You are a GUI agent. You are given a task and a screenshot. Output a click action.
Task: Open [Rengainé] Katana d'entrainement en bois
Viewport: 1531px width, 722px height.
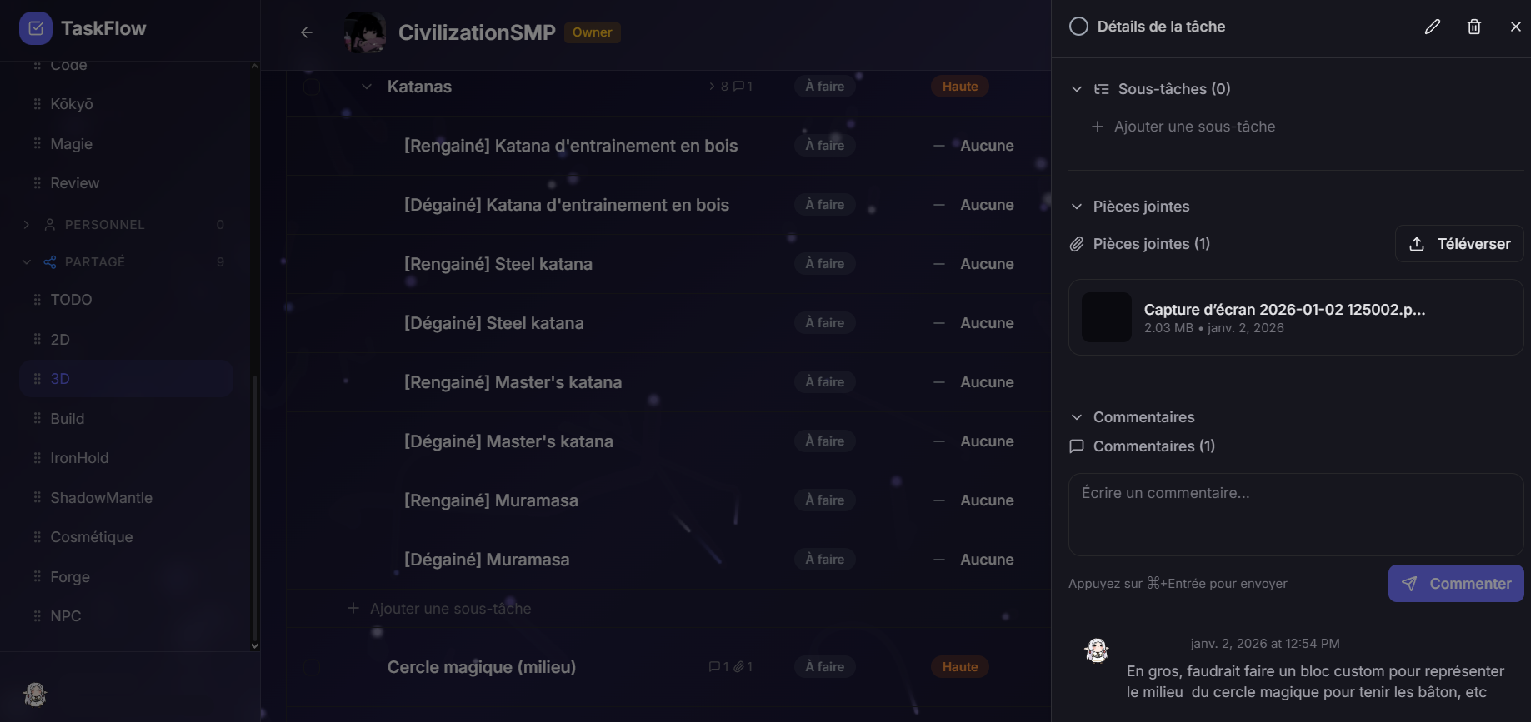[571, 146]
